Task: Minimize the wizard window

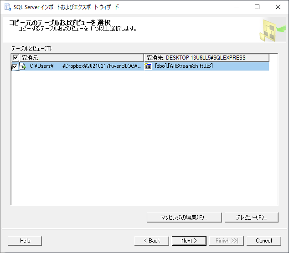Action: click(x=236, y=7)
